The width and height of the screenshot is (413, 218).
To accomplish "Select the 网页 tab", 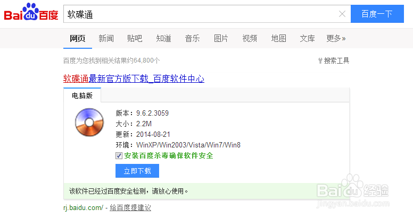I will 78,38.
